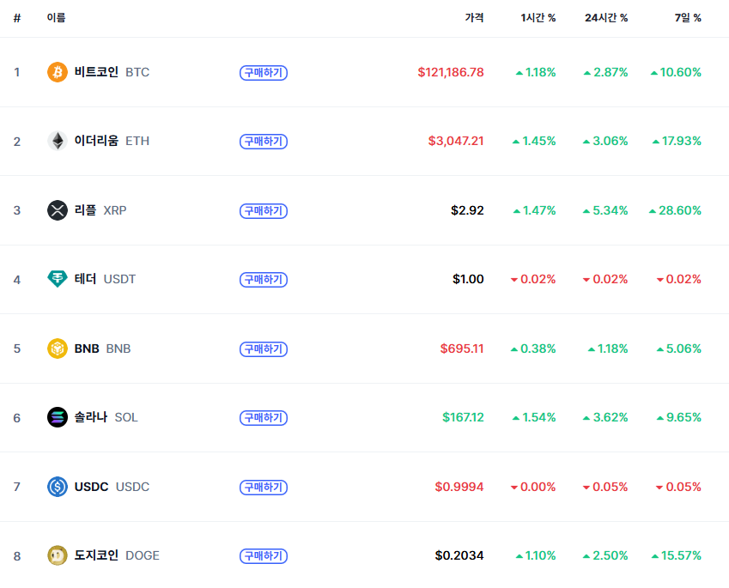Click the Dogecoin logo icon

point(57,555)
